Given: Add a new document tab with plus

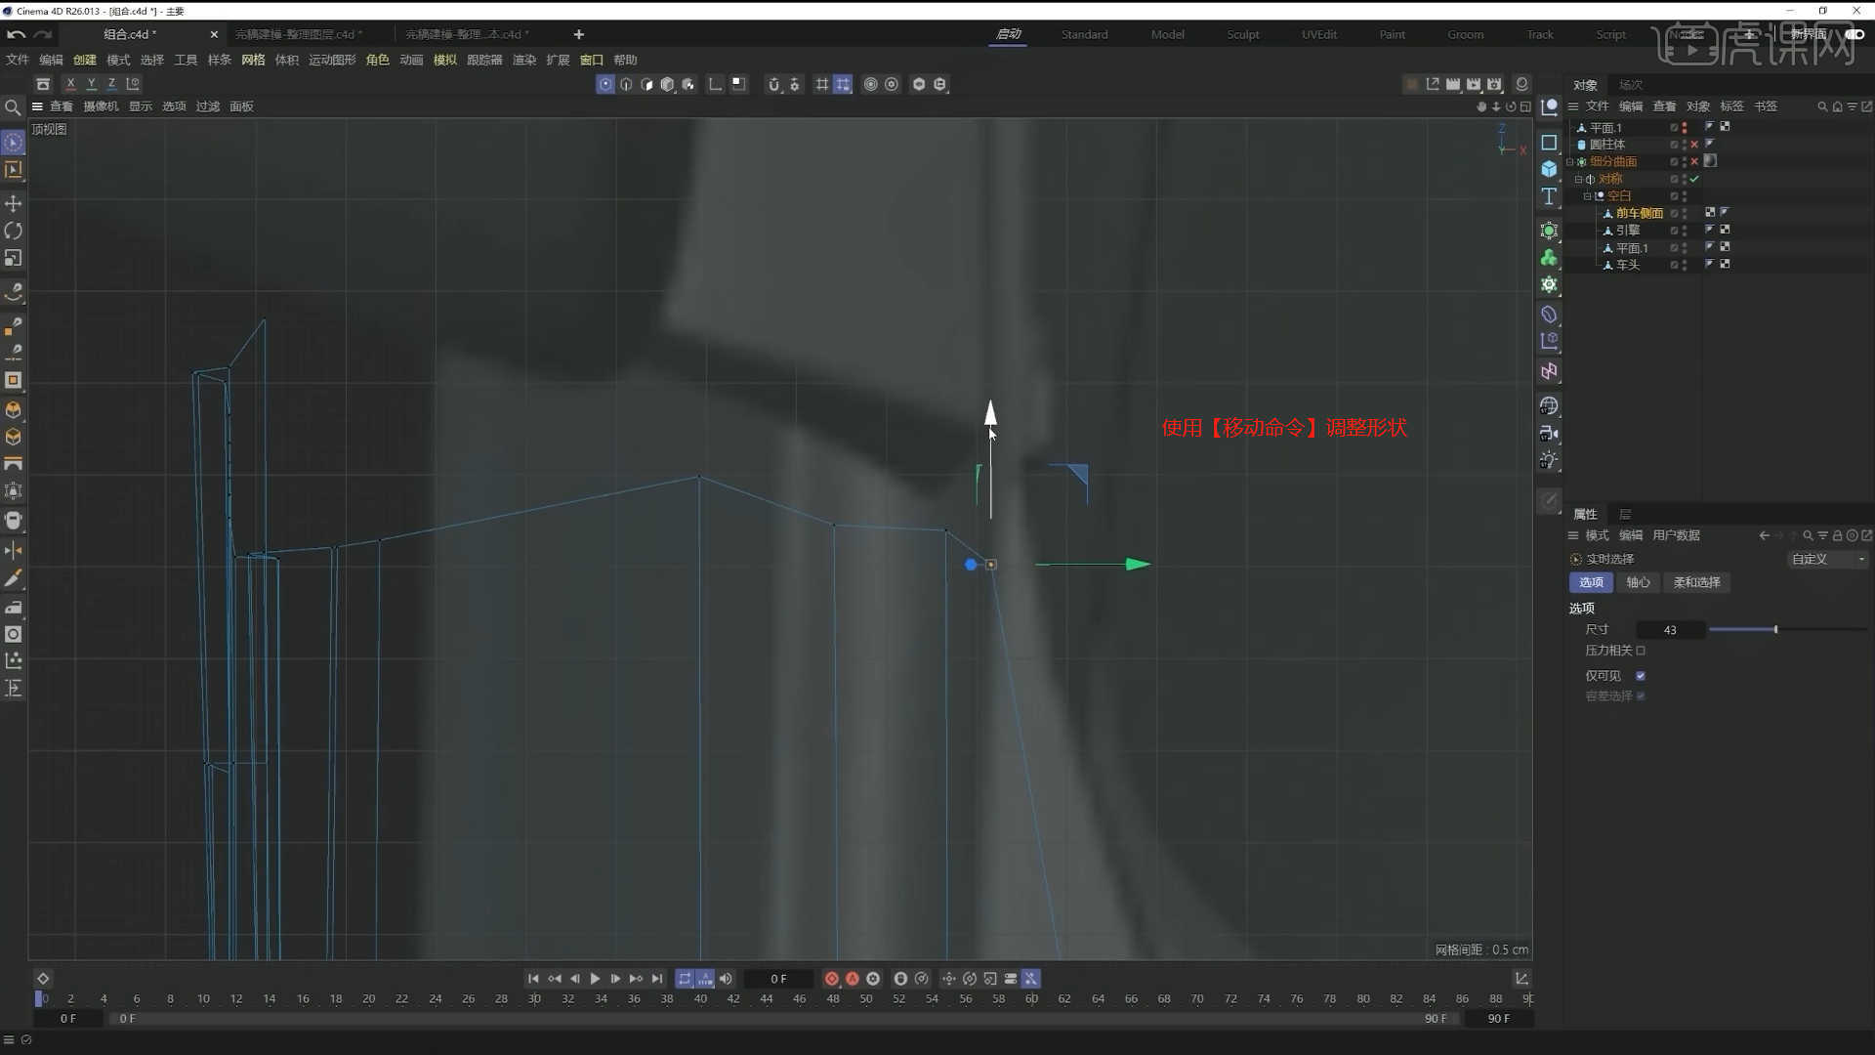Looking at the screenshot, I should [579, 34].
